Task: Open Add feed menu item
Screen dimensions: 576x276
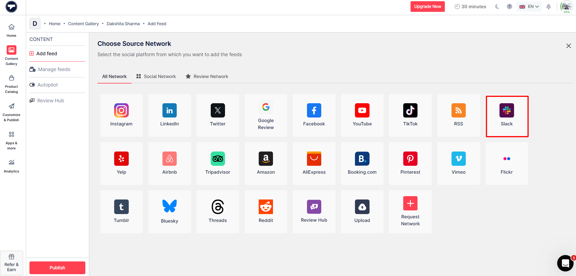Action: click(x=57, y=53)
